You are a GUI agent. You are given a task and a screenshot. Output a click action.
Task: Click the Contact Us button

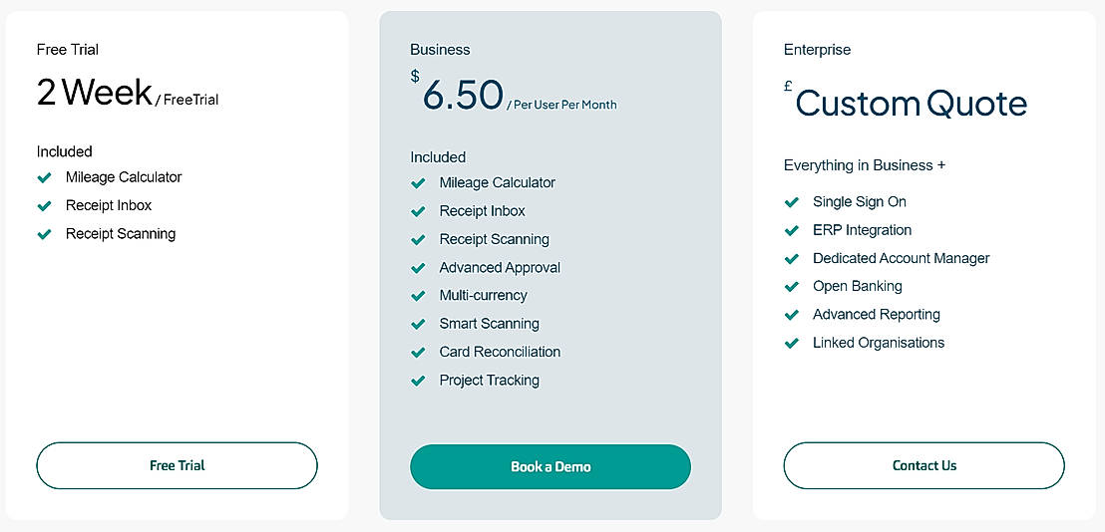(923, 465)
